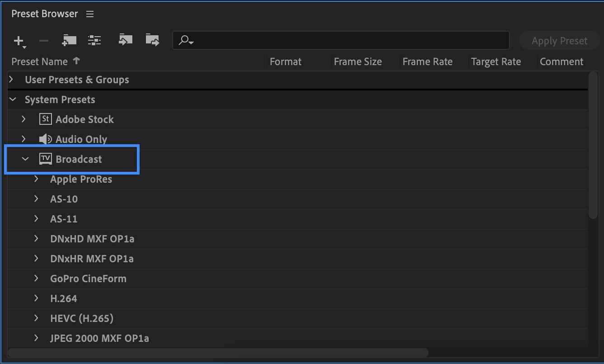Click the Preset Browser panel title
This screenshot has height=364, width=604.
45,14
